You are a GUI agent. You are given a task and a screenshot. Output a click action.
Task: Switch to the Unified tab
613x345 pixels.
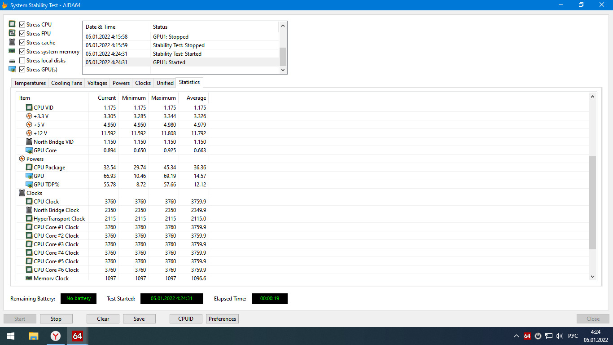[x=165, y=83]
